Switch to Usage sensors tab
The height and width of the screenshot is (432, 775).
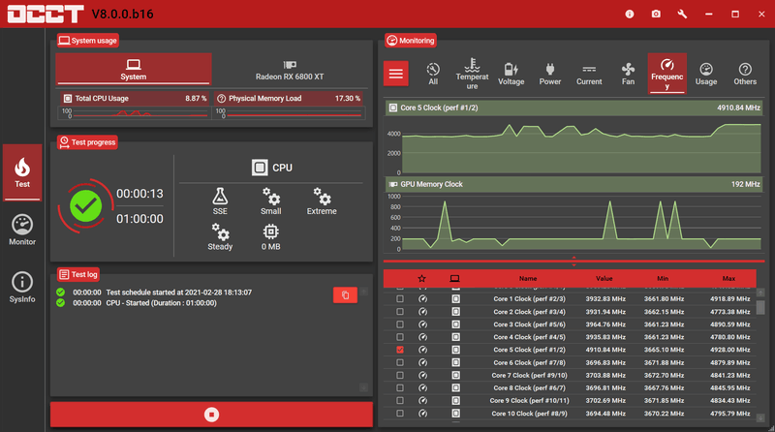tap(706, 74)
